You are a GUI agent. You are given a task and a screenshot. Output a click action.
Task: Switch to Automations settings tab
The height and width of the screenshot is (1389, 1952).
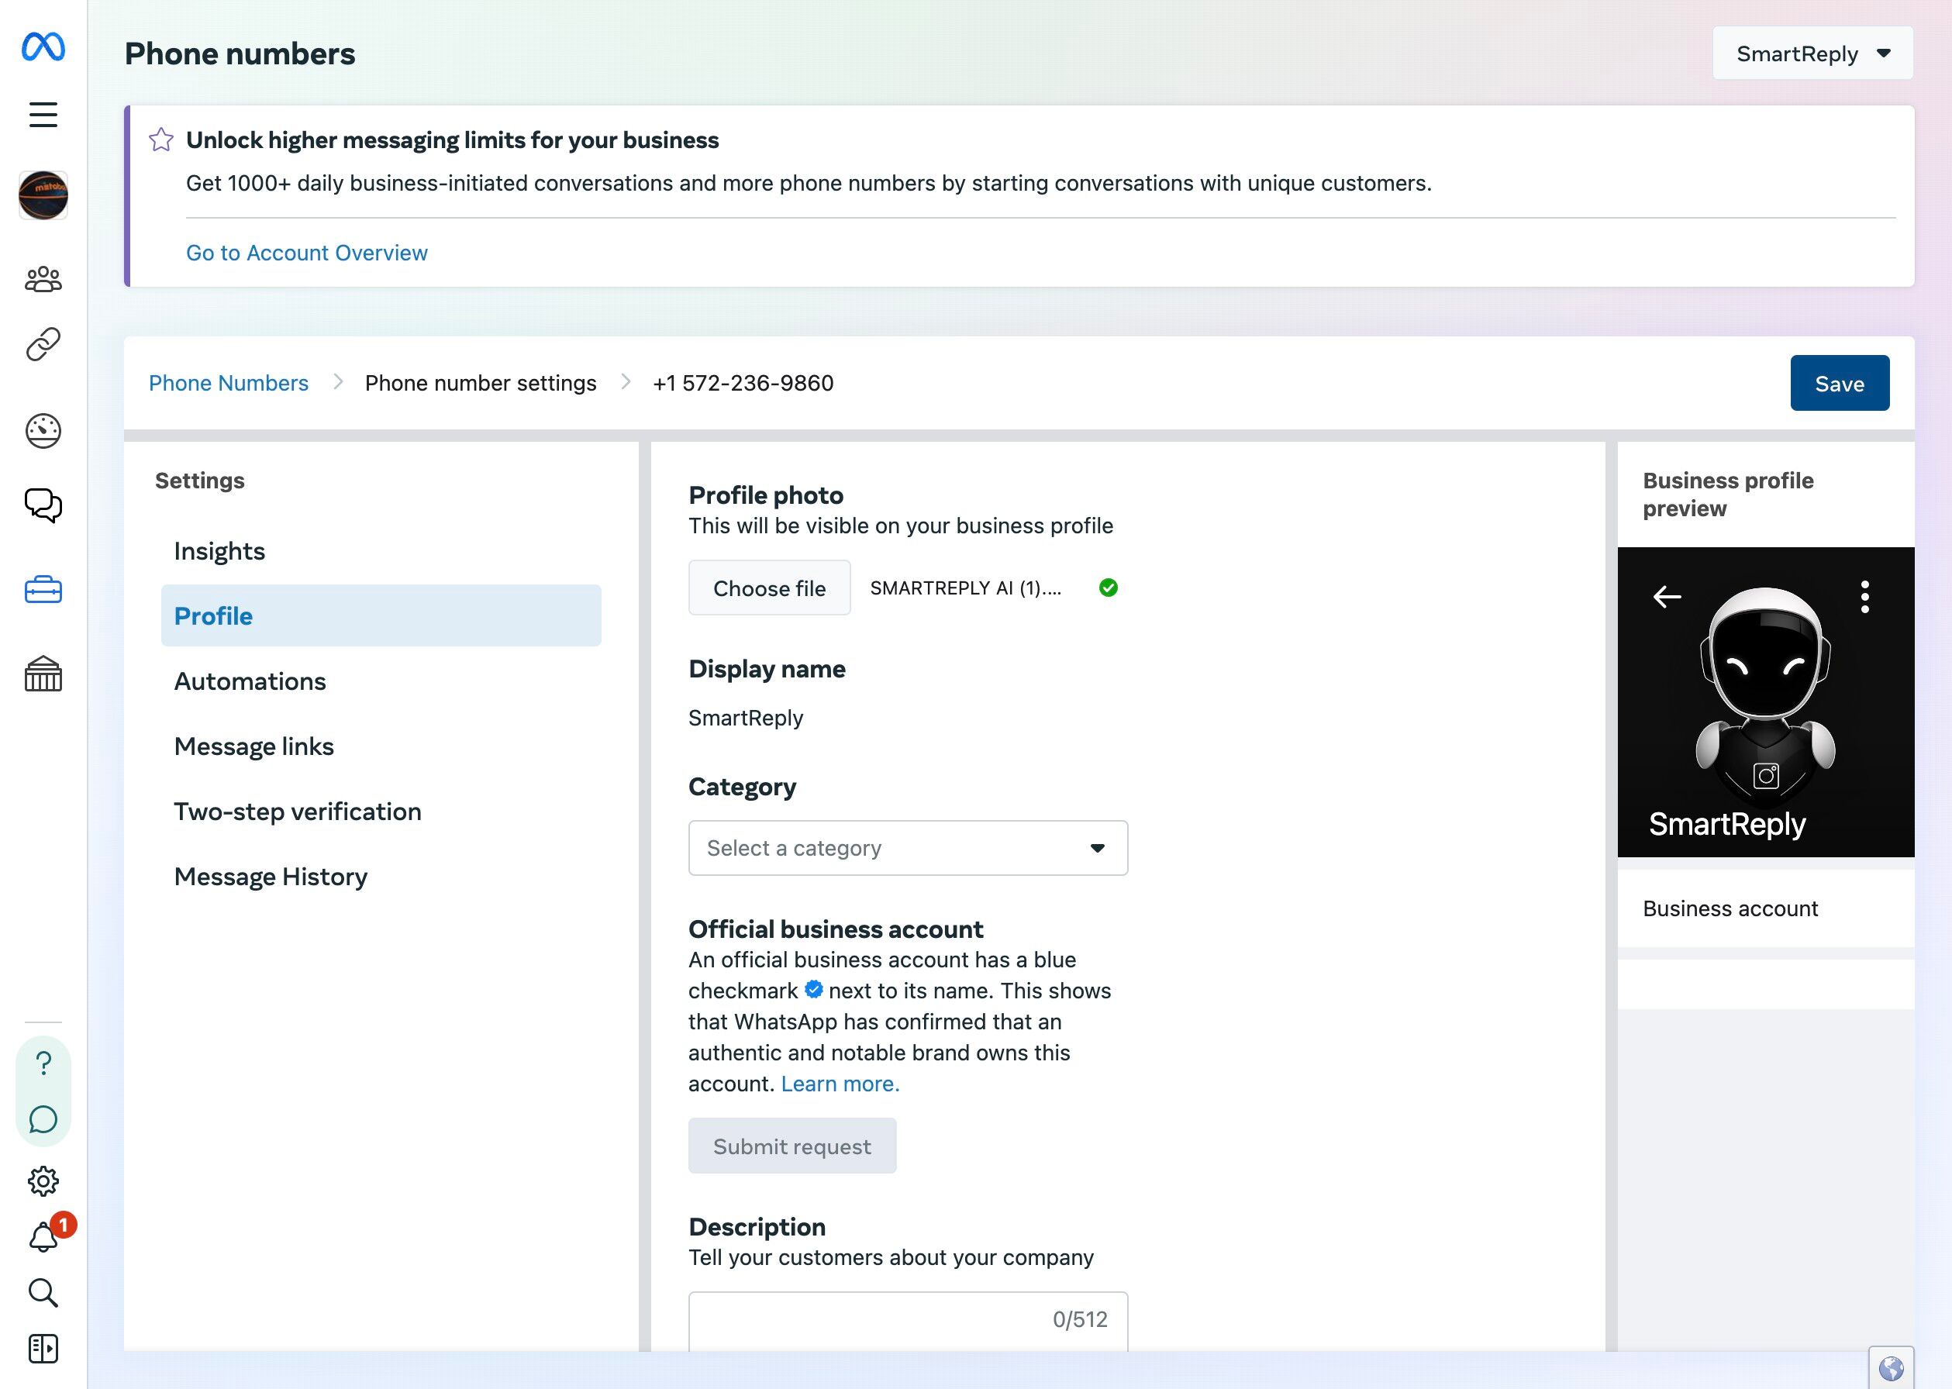click(x=250, y=681)
